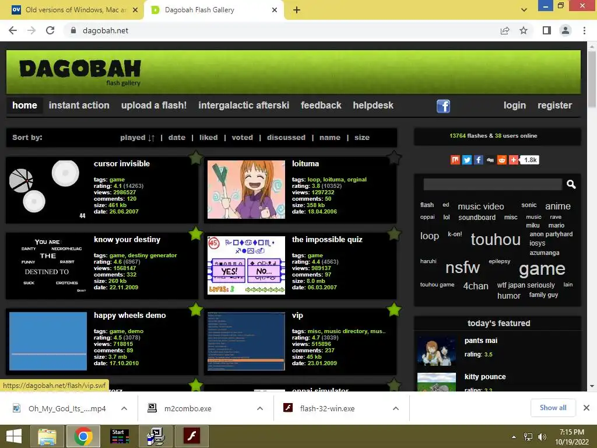The image size is (597, 448).
Task: Open the impossible quiz thumbnail
Action: 247,265
